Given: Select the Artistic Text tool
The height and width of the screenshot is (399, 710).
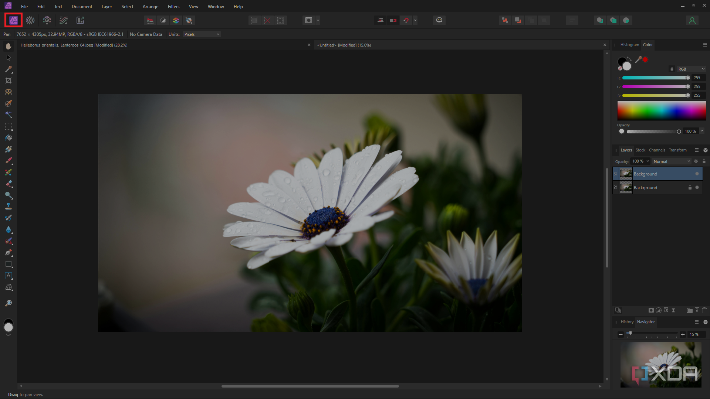Looking at the screenshot, I should (9, 275).
